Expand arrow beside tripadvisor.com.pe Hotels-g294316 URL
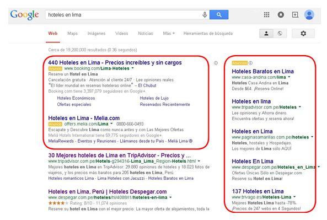 pyautogui.click(x=199, y=161)
